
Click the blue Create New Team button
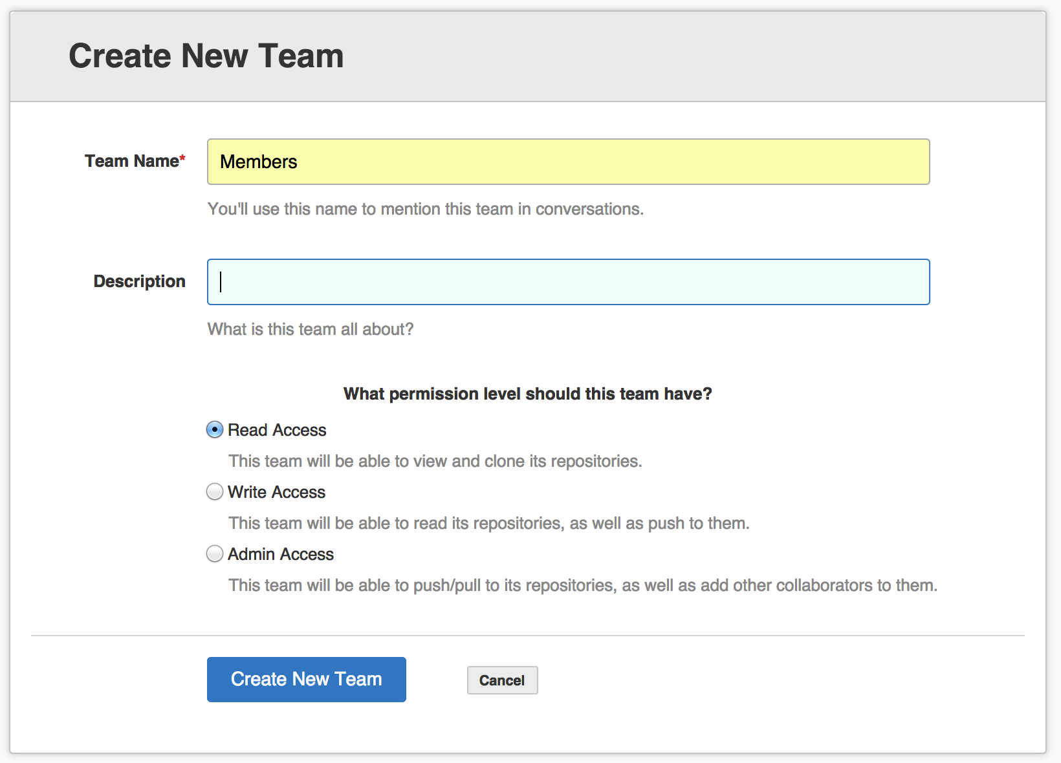307,680
